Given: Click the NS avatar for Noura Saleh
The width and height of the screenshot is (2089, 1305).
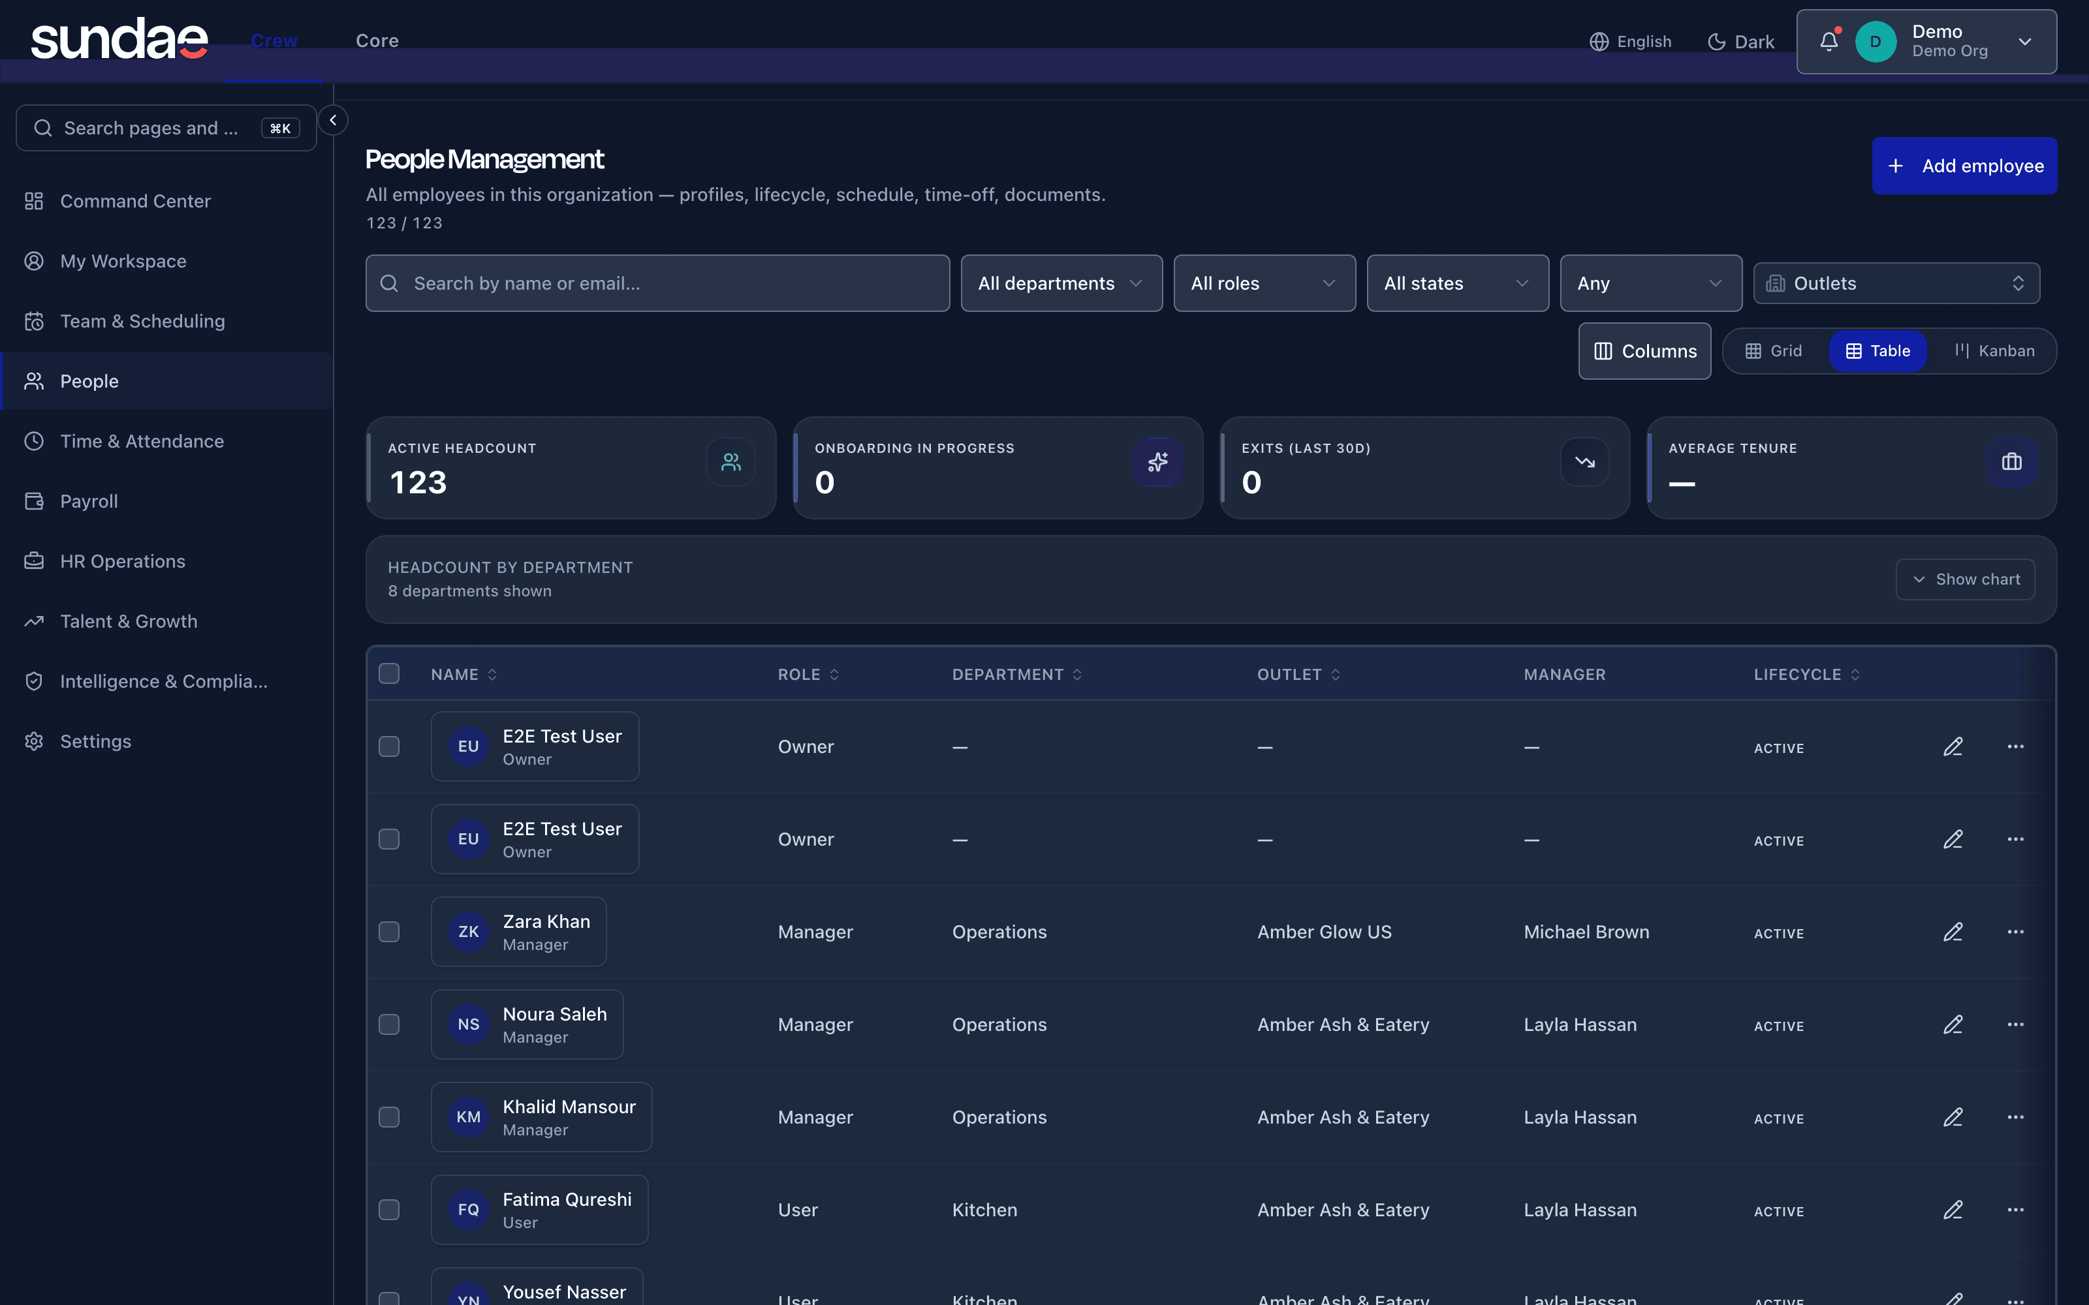Looking at the screenshot, I should pos(469,1024).
